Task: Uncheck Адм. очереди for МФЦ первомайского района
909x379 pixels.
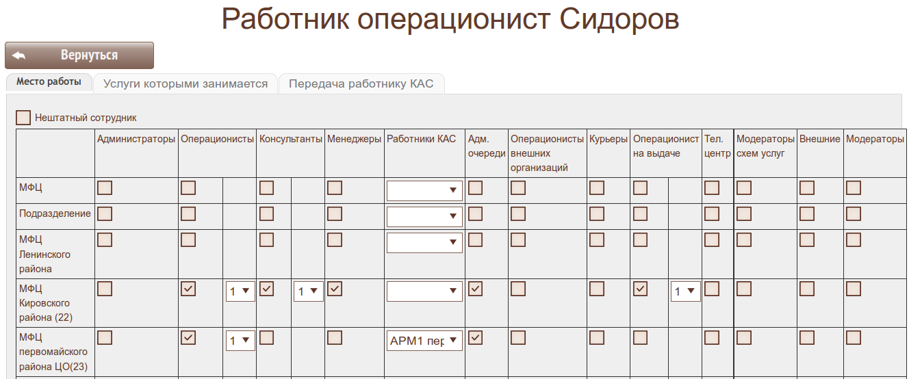Action: click(475, 338)
